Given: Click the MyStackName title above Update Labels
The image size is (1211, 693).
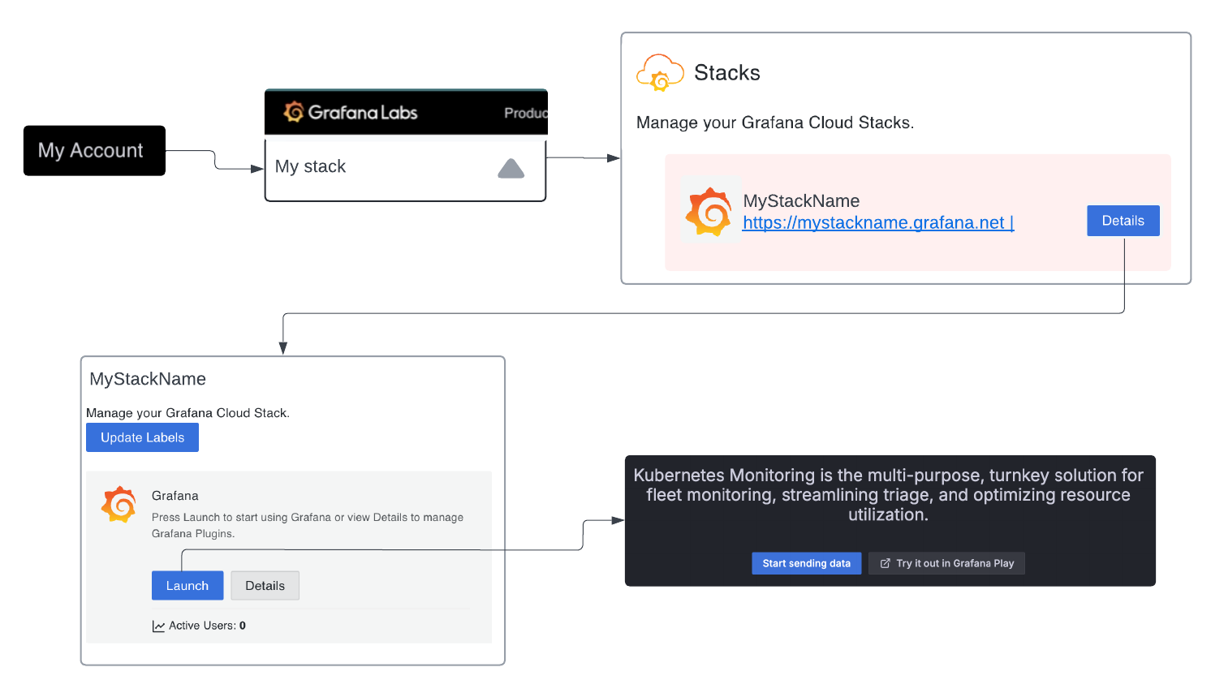Looking at the screenshot, I should coord(148,379).
